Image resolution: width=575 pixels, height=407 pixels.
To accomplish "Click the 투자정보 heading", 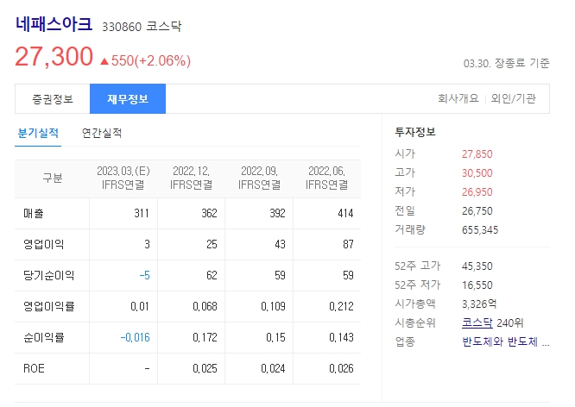I will coord(415,132).
